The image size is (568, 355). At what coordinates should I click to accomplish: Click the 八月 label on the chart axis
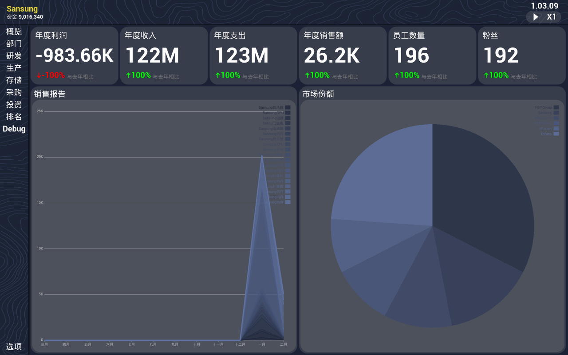[153, 344]
